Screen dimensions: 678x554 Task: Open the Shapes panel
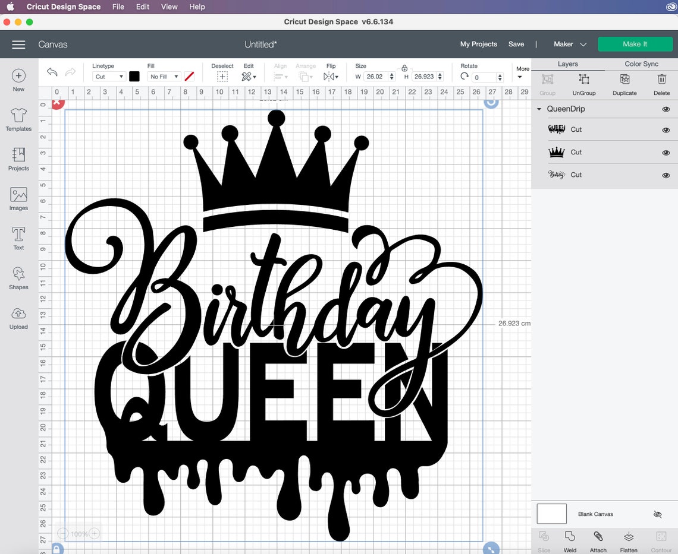coord(18,278)
